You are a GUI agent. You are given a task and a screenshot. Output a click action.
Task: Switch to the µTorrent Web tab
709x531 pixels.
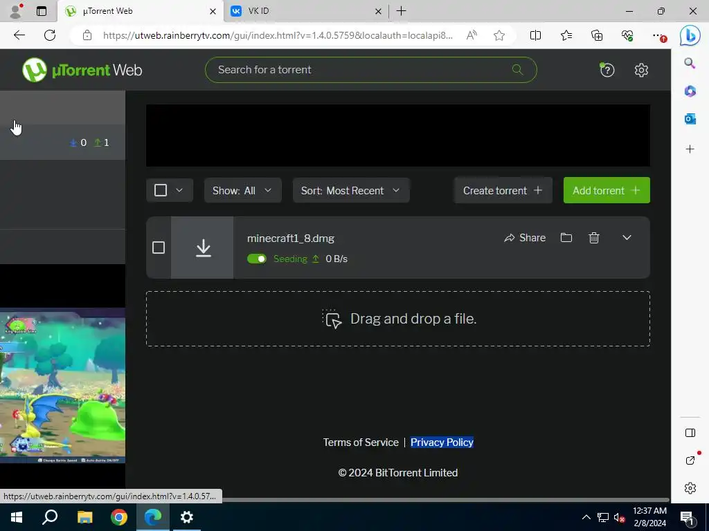(140, 11)
